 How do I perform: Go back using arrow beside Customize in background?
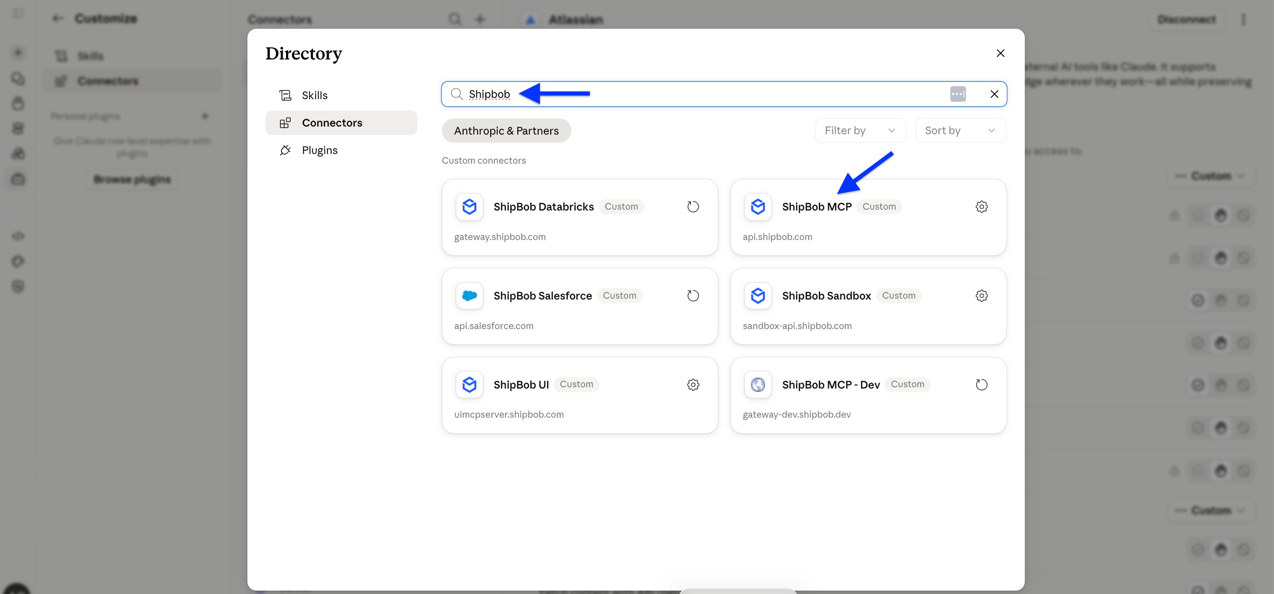tap(58, 19)
